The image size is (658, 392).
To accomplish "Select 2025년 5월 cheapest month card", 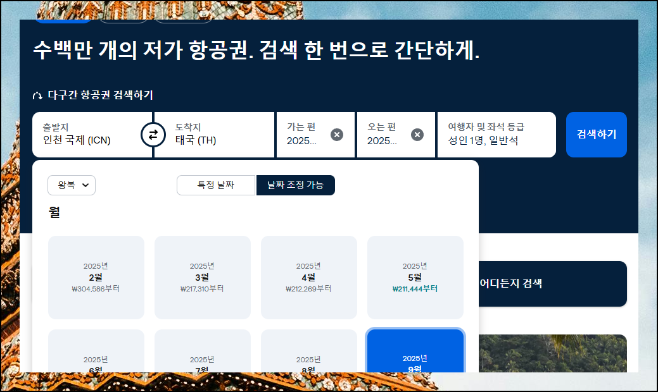I will (415, 278).
